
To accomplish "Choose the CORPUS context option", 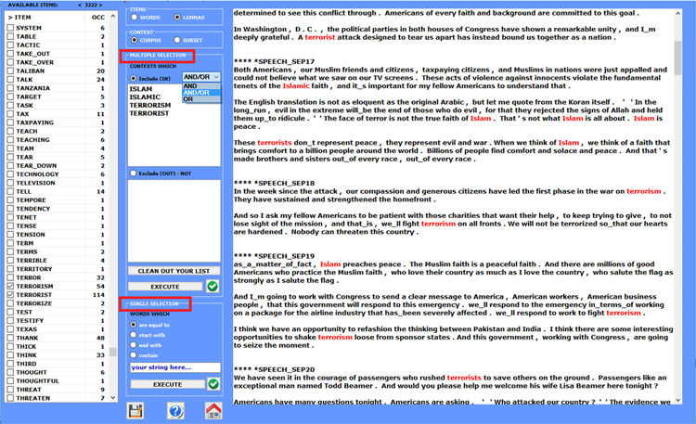I will pyautogui.click(x=134, y=40).
